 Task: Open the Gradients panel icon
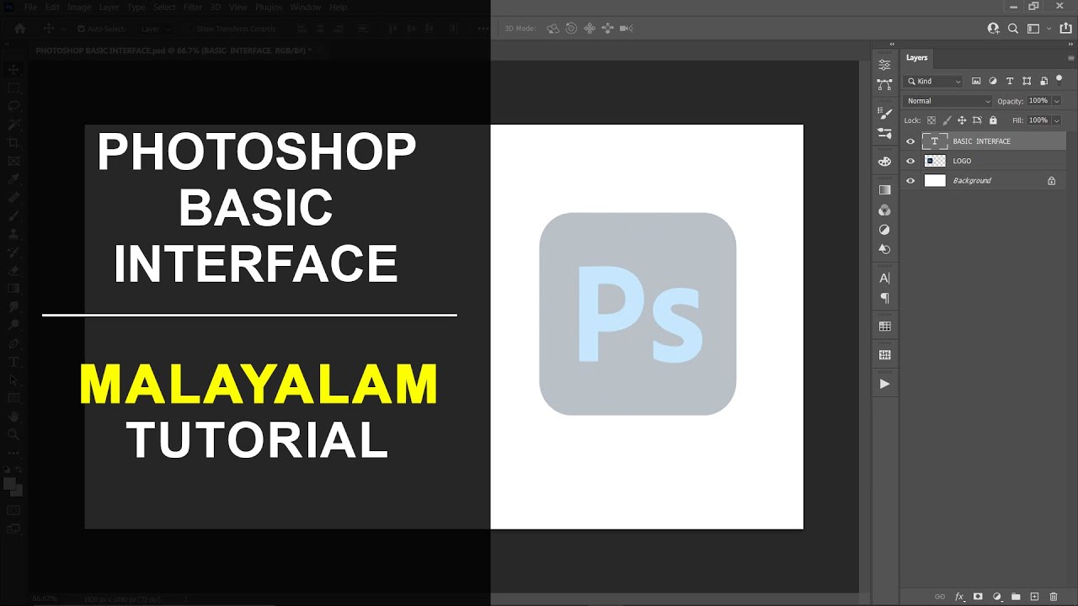pyautogui.click(x=884, y=190)
